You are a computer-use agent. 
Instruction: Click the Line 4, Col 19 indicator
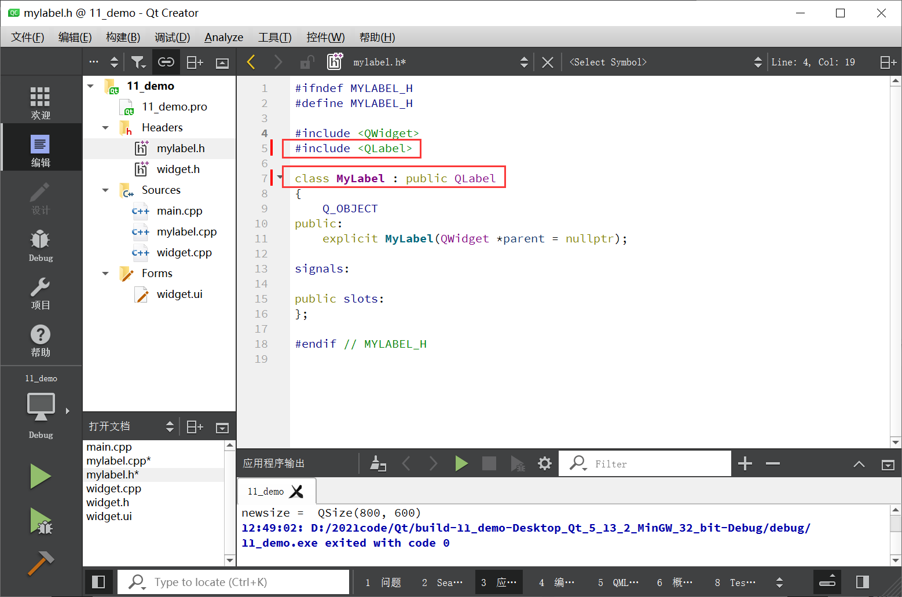pos(813,62)
